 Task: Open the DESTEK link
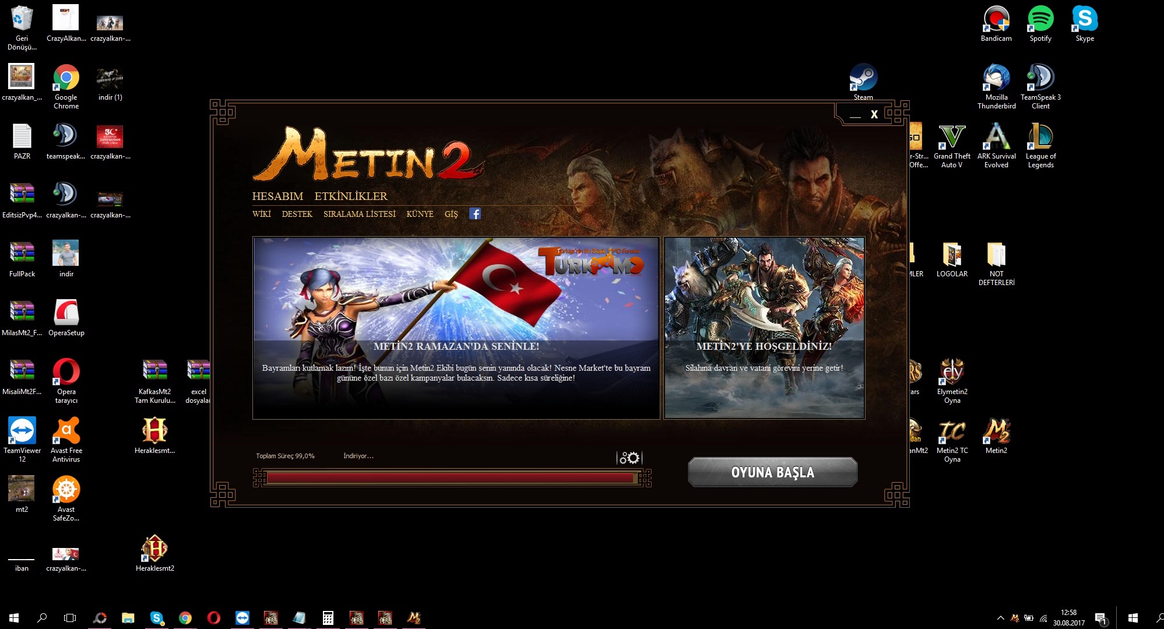(297, 214)
